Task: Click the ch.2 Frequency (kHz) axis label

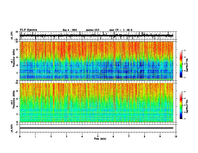Action: (13, 99)
